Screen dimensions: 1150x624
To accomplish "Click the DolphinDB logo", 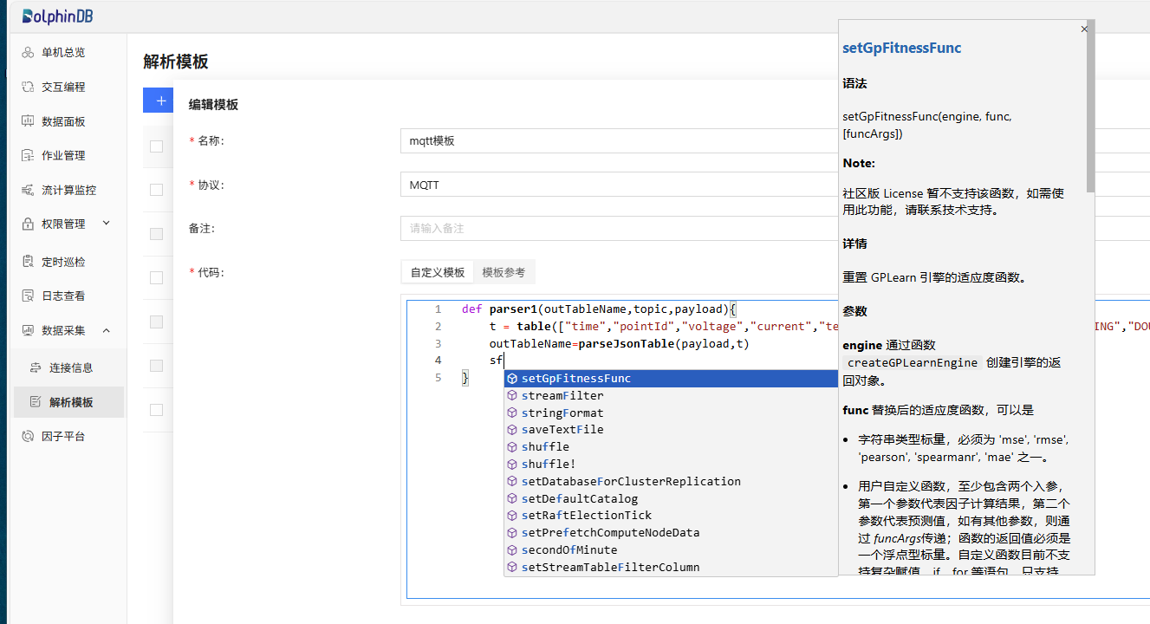I will point(57,16).
